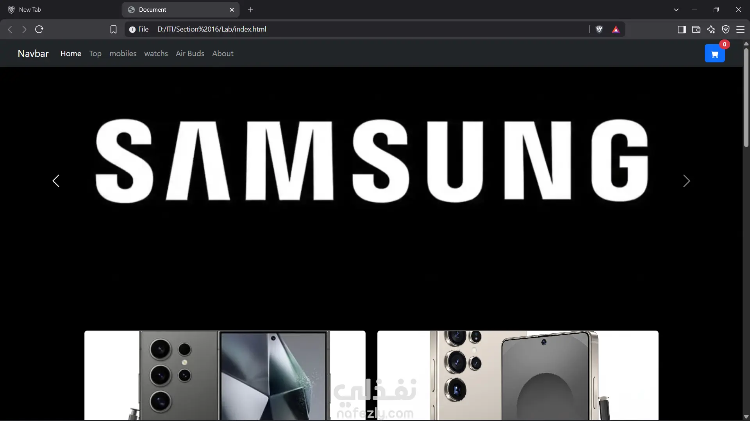The height and width of the screenshot is (421, 750).
Task: Click the scrollbar down arrow
Action: coord(746,417)
